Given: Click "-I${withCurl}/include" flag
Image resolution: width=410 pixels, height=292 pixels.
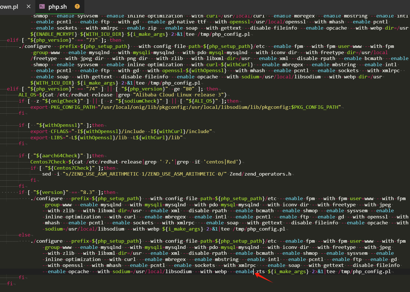Looking at the screenshot, I should (x=180, y=131).
